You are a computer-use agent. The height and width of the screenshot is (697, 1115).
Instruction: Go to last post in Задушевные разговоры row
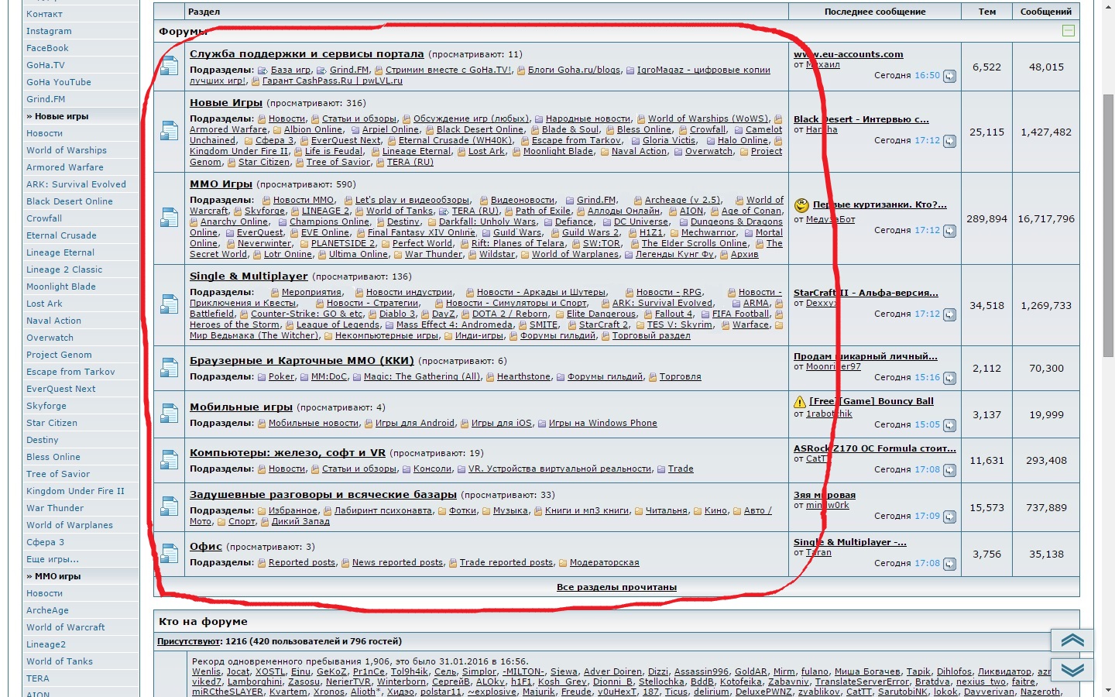point(949,517)
